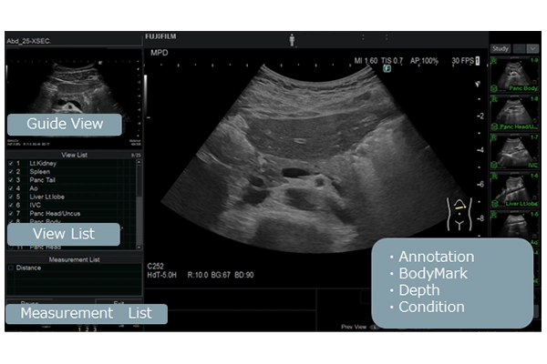Uncheck the Panc Tail view checkbox
Viewport: 547px width, 364px height.
coord(11,180)
